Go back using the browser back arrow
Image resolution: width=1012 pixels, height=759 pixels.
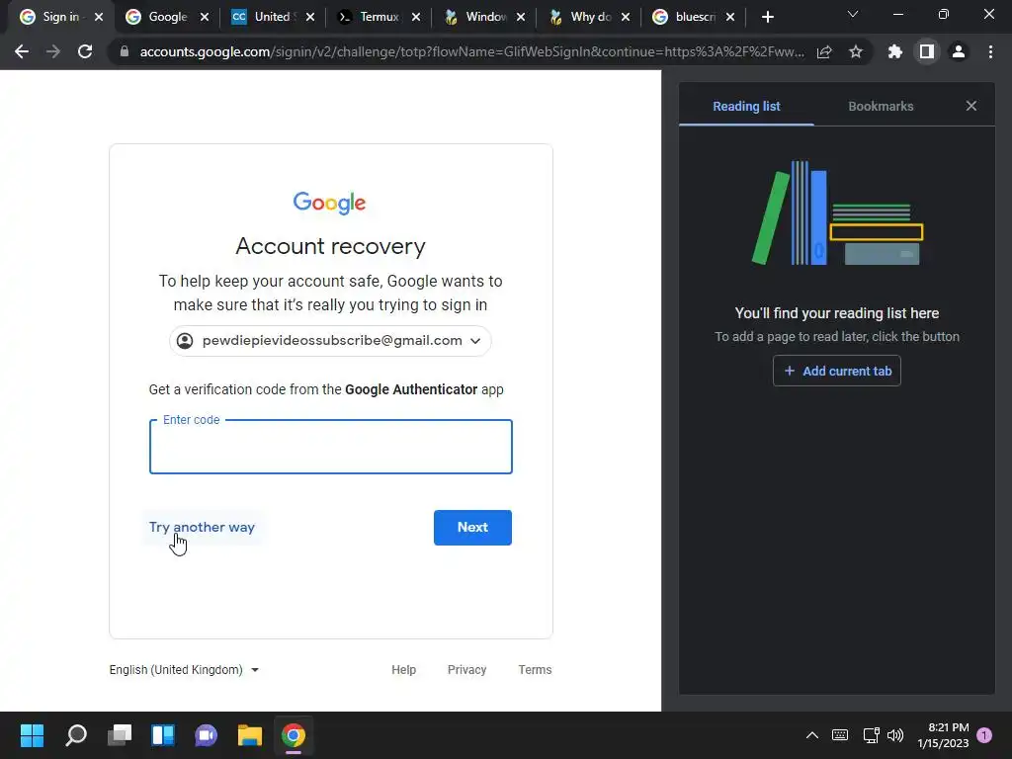tap(22, 51)
